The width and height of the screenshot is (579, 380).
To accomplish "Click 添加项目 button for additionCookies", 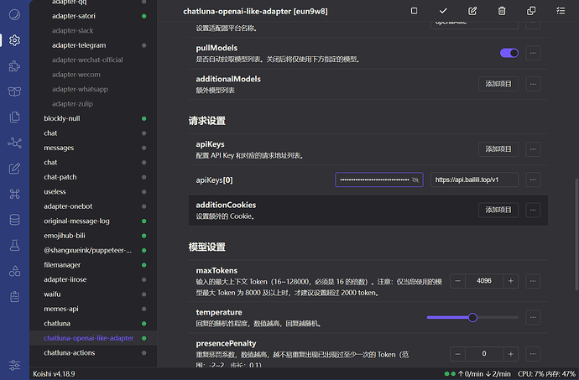I will tap(498, 209).
